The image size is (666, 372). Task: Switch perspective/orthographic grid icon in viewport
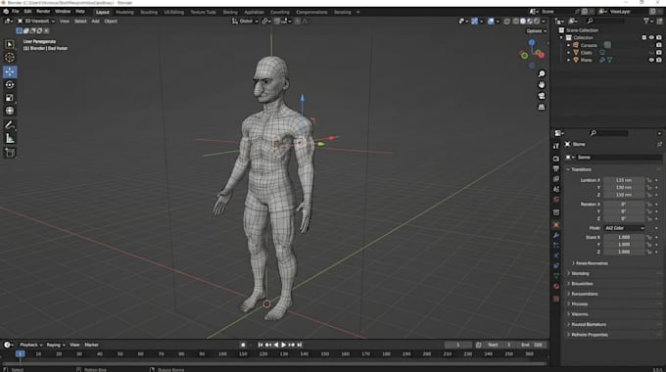542,107
